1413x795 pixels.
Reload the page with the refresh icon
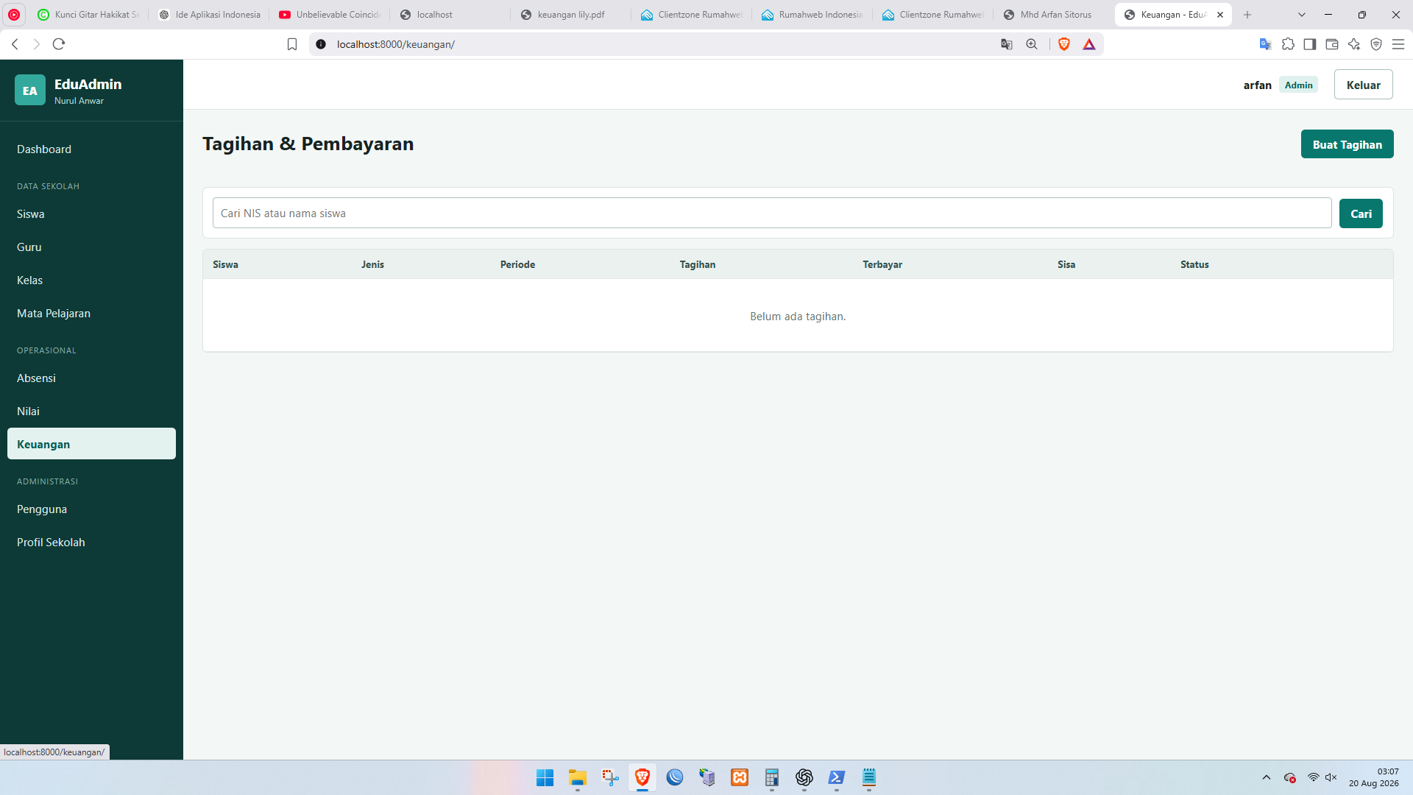(59, 44)
